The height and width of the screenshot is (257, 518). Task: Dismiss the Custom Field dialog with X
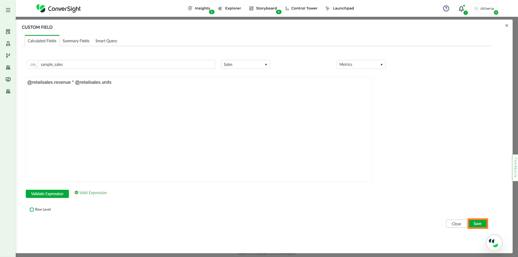click(506, 25)
